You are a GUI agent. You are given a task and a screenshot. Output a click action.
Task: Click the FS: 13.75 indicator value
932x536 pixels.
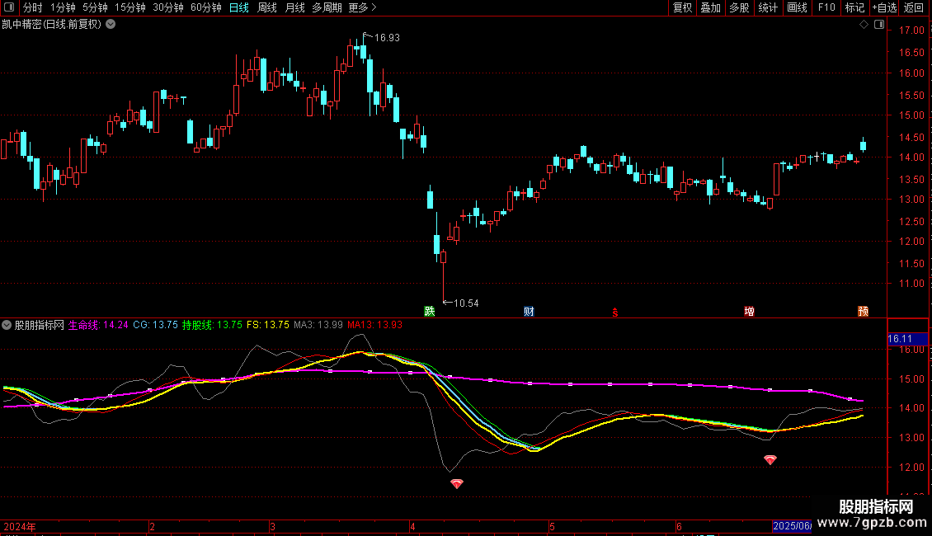(267, 325)
